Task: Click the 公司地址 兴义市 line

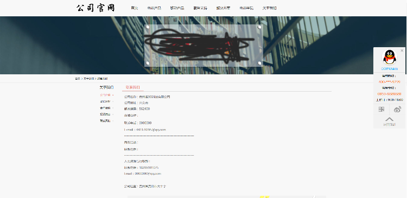Action: [136, 103]
